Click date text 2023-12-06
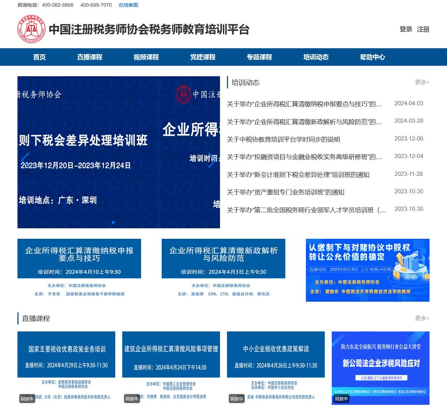This screenshot has width=447, height=408. pos(409,139)
